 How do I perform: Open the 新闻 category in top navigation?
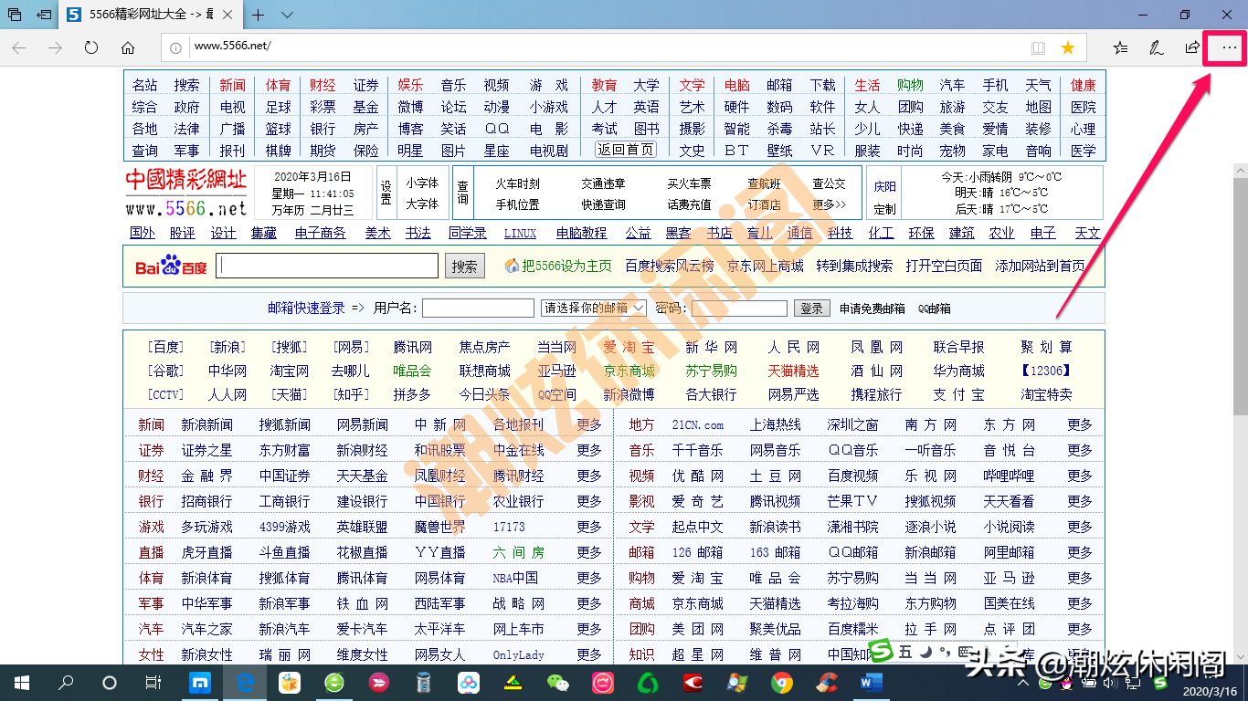coord(232,85)
